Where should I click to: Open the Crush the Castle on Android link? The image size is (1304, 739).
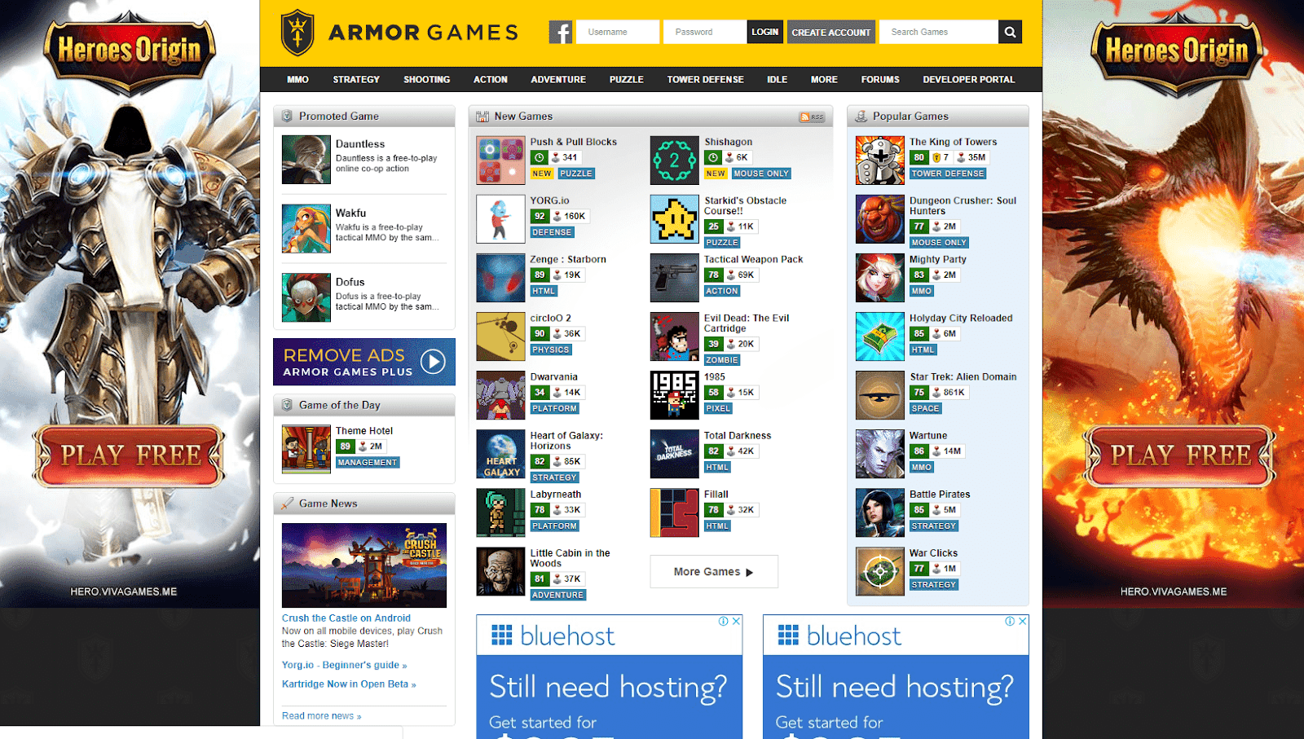coord(346,618)
